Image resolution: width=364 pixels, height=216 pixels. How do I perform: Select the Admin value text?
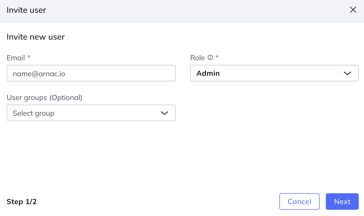coord(208,73)
